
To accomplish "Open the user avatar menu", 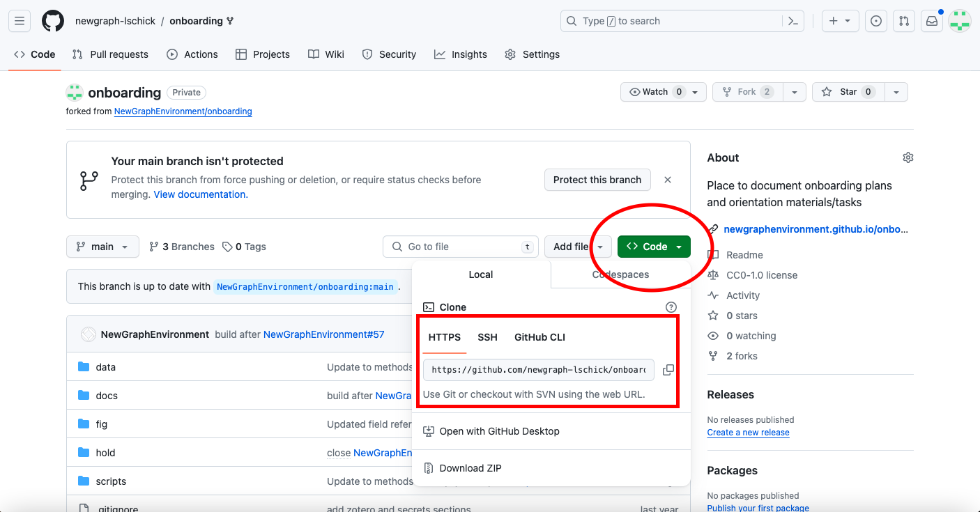I will click(960, 21).
